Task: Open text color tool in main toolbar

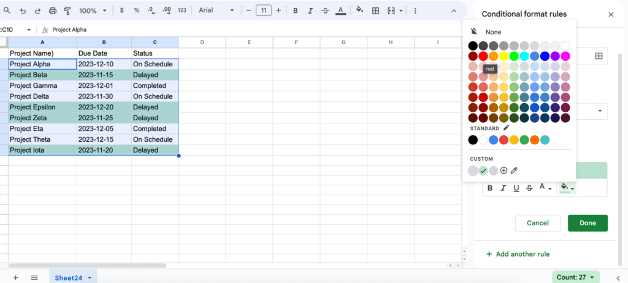Action: (x=341, y=11)
